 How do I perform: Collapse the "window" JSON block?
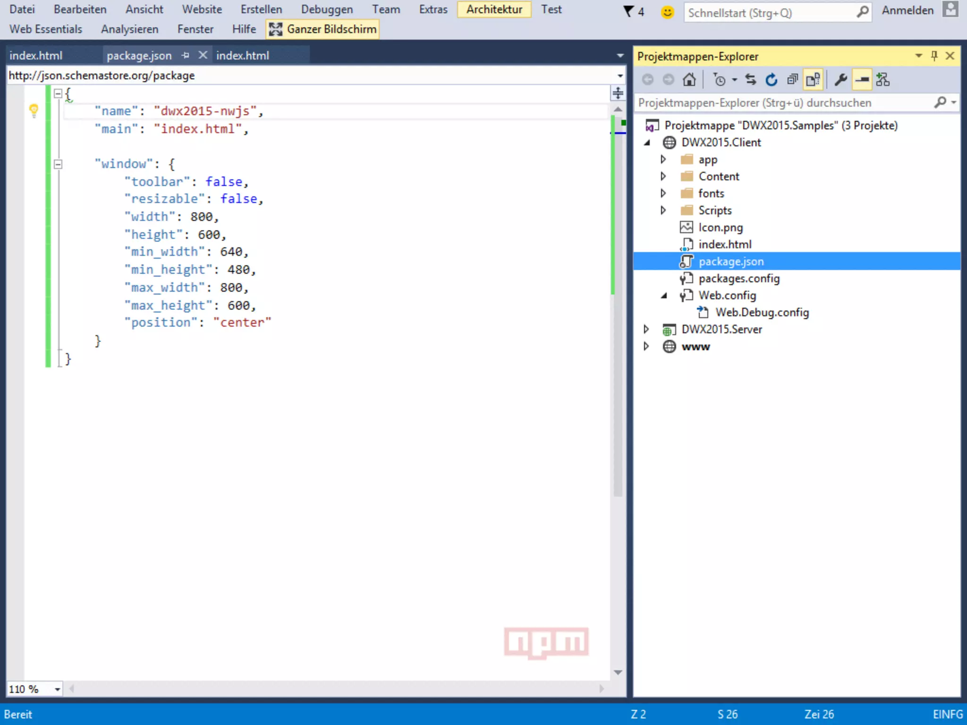(58, 164)
